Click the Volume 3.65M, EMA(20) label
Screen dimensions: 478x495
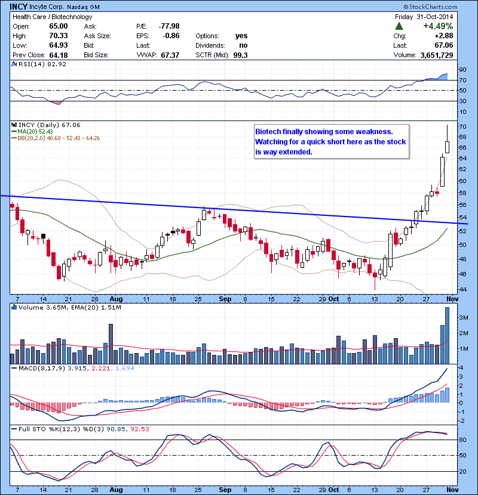69,308
